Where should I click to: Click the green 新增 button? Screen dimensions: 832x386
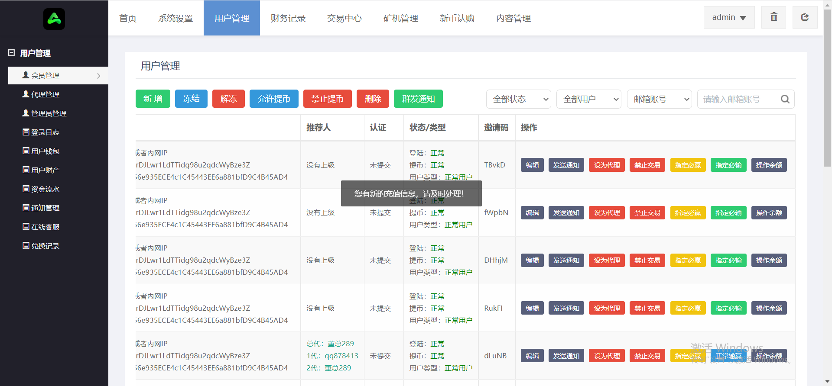click(x=153, y=99)
